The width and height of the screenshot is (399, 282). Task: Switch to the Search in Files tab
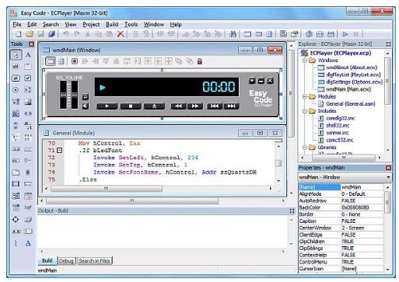click(x=94, y=261)
